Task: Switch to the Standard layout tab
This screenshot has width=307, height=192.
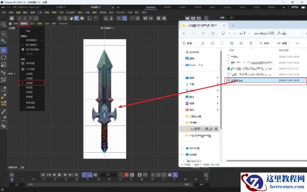Action: [150, 7]
